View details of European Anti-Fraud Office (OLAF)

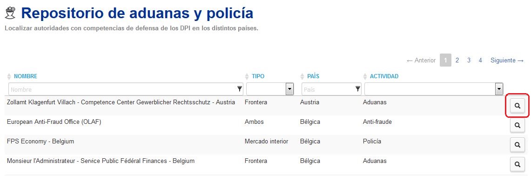pos(517,125)
